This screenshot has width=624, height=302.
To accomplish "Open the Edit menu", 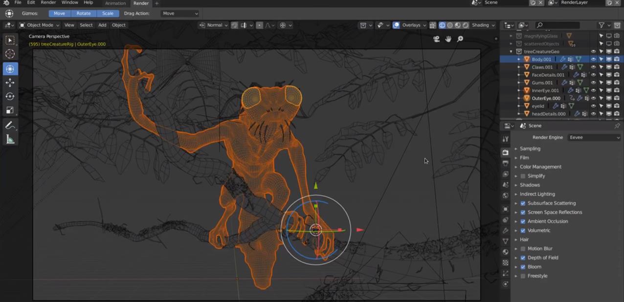I will tap(31, 3).
